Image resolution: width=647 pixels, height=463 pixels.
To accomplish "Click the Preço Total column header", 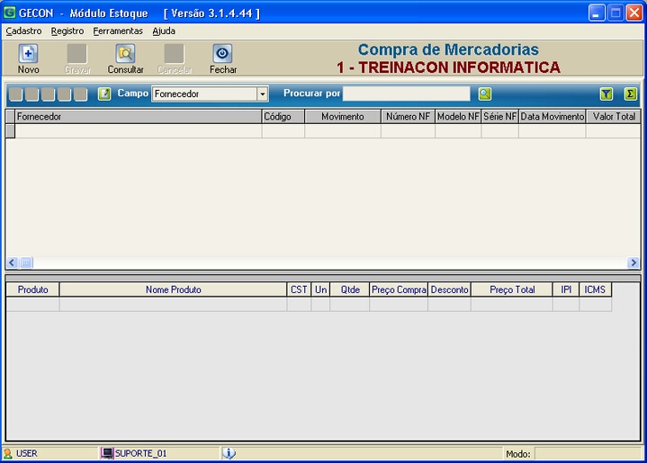I will click(x=512, y=289).
